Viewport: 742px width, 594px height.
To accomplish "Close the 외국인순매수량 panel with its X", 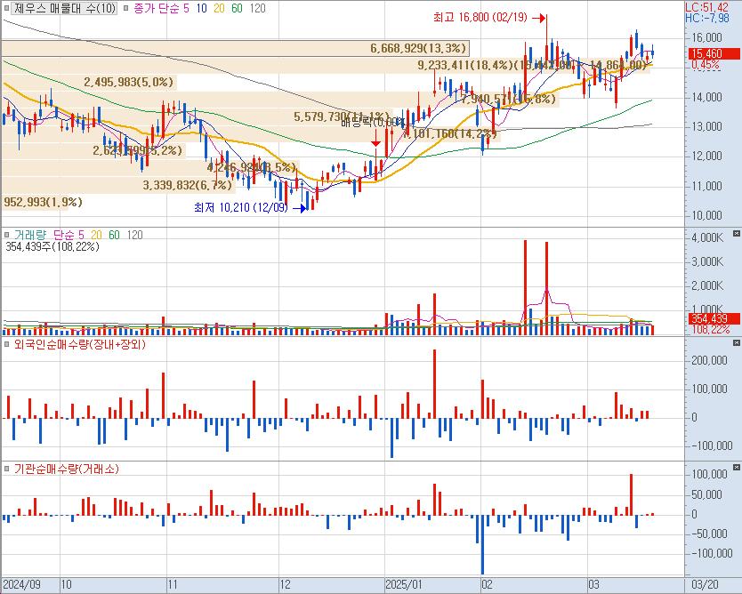I will [735, 344].
